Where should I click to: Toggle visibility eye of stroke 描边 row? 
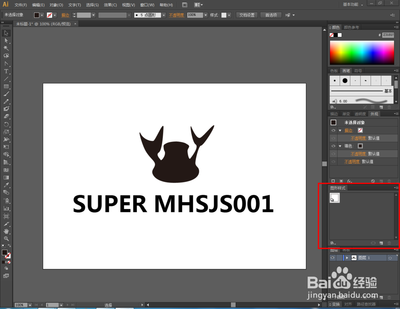333,130
